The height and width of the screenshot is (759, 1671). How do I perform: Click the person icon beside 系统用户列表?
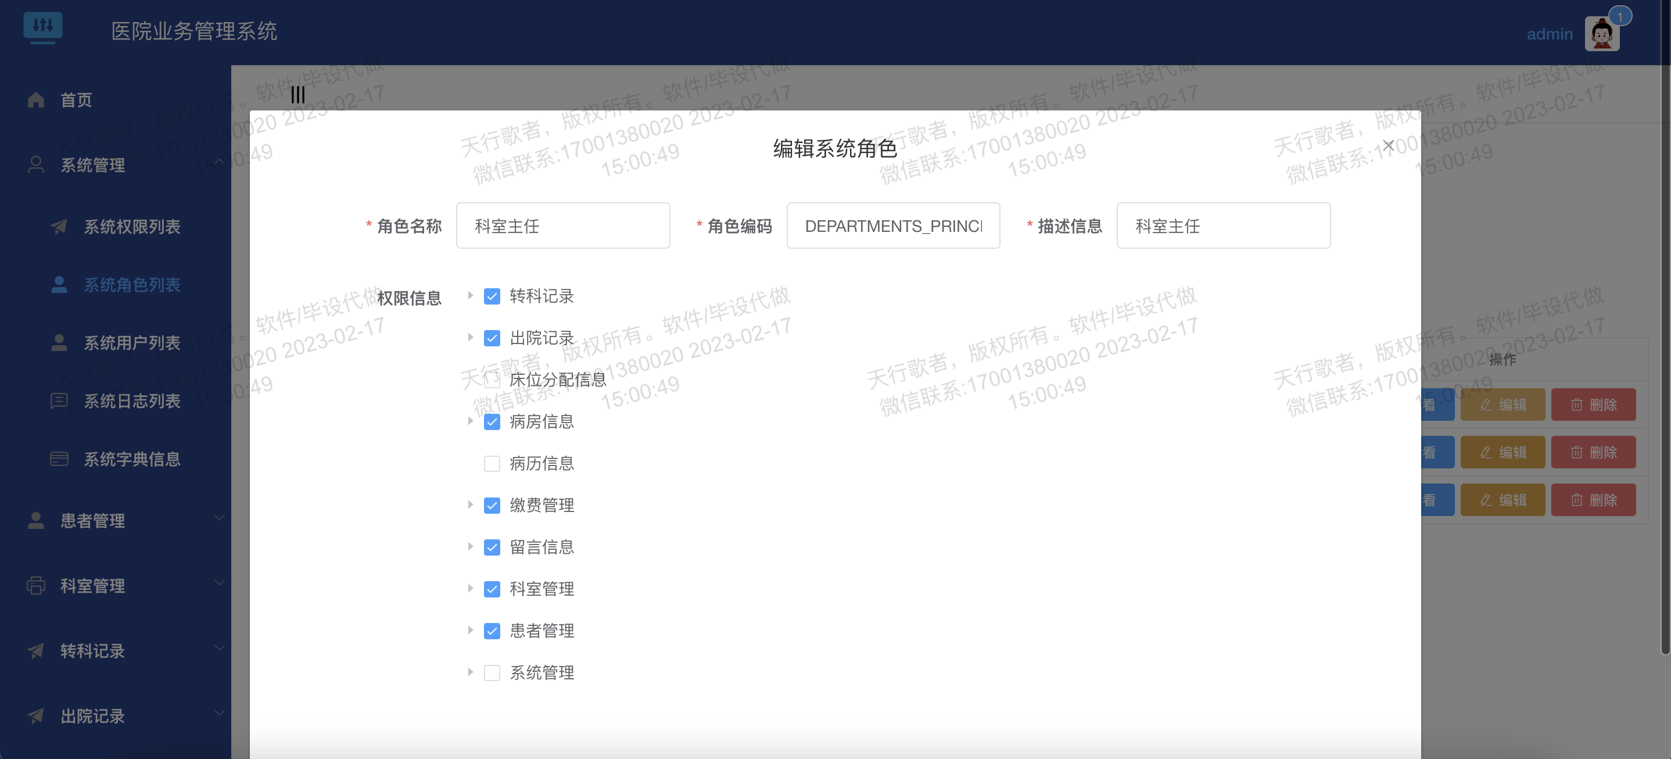coord(59,342)
